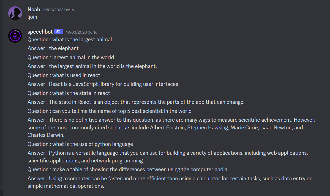Image resolution: width=330 pixels, height=196 pixels.
Task: Click the BOT badge next to speechbot
Action: point(59,31)
